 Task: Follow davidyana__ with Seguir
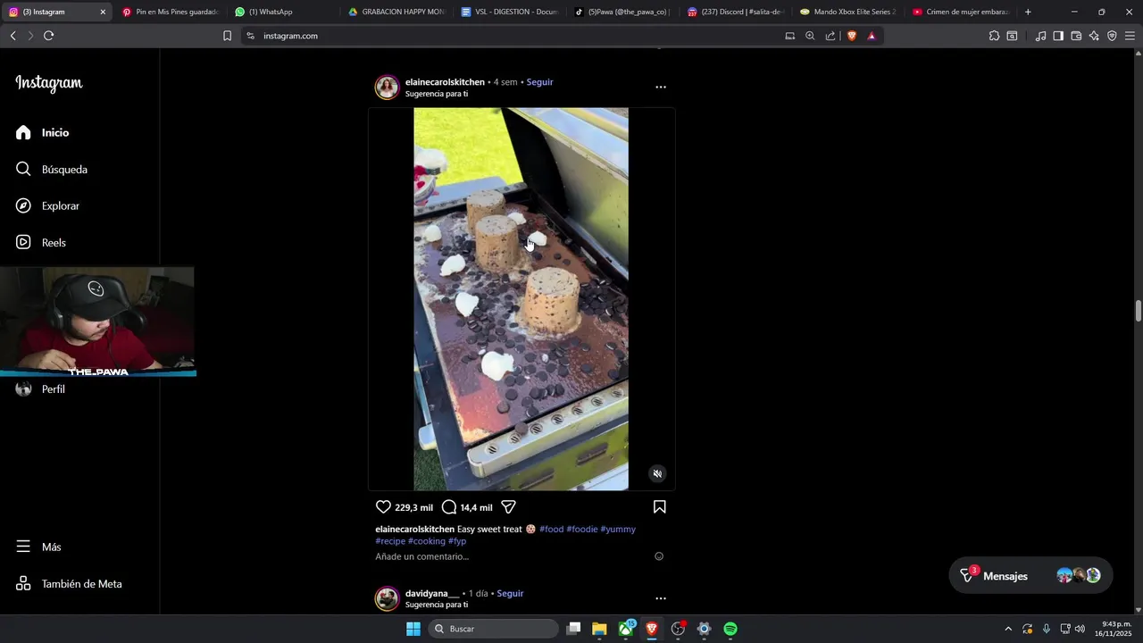pos(510,593)
